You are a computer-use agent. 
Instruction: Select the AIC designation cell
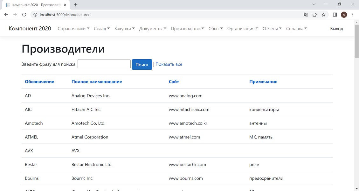click(x=28, y=110)
